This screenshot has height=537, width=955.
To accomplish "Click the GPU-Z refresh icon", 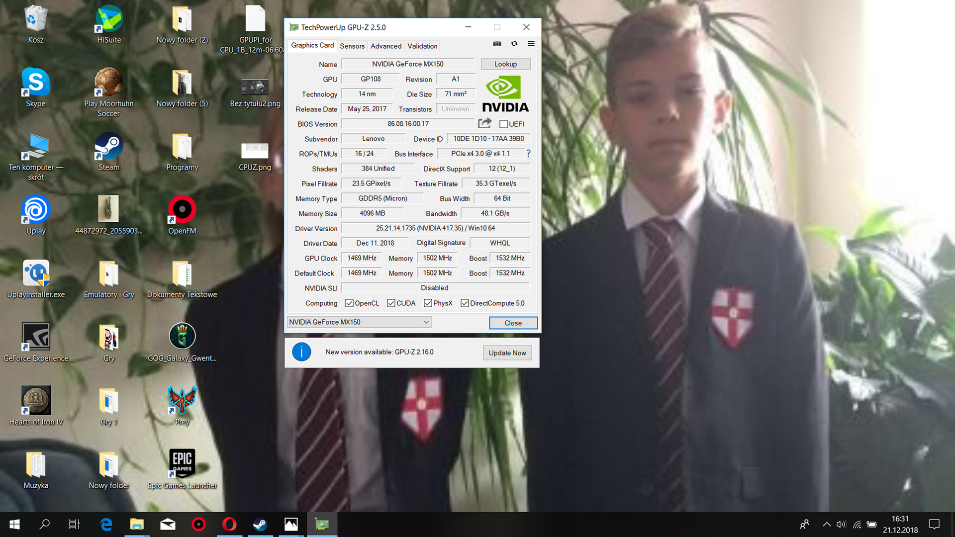I will point(514,44).
